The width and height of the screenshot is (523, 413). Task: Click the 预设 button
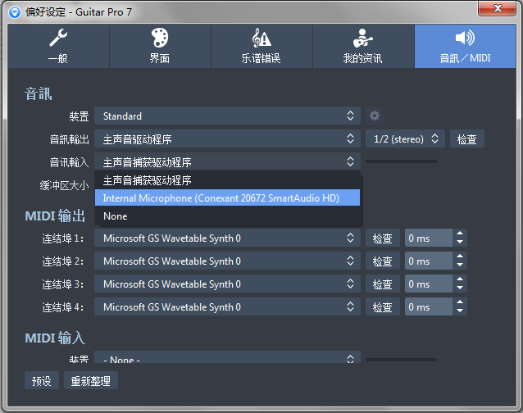(x=41, y=381)
